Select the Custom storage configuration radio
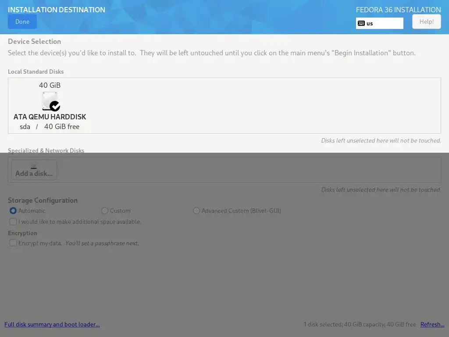 [x=105, y=211]
